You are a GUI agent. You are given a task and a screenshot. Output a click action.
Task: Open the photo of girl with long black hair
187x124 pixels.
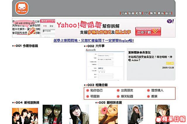click(x=79, y=114)
